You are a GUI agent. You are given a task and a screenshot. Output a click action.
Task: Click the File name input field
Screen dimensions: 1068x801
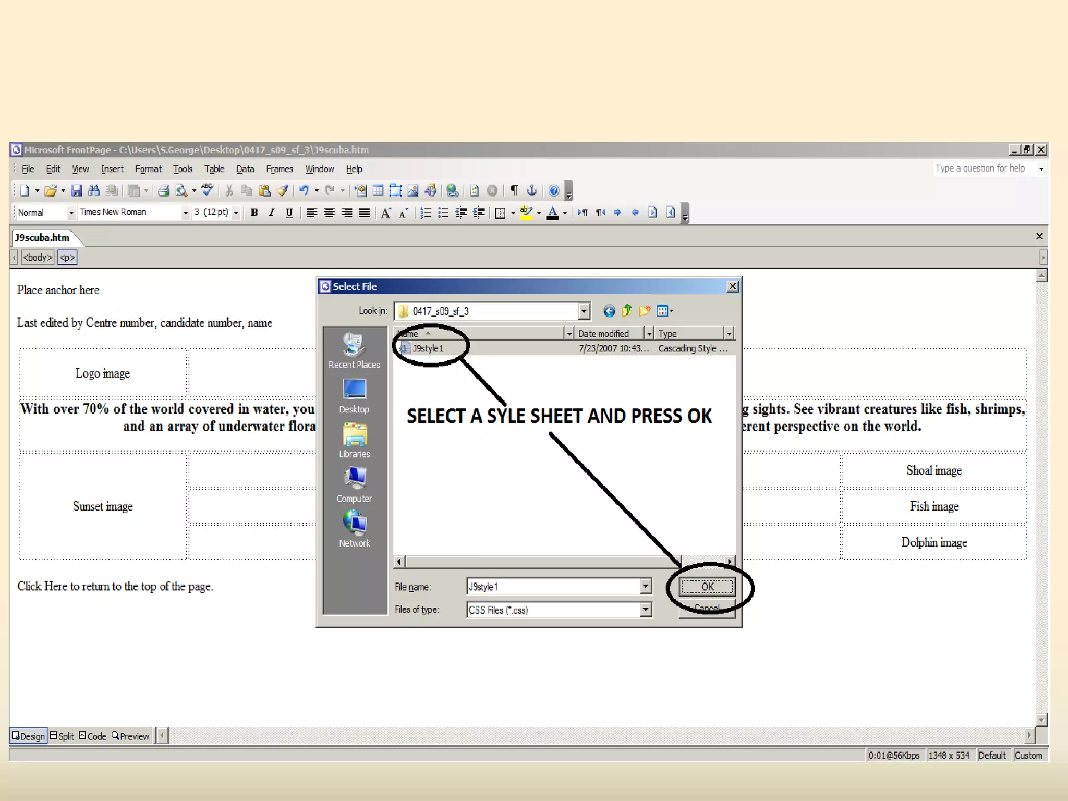click(553, 587)
